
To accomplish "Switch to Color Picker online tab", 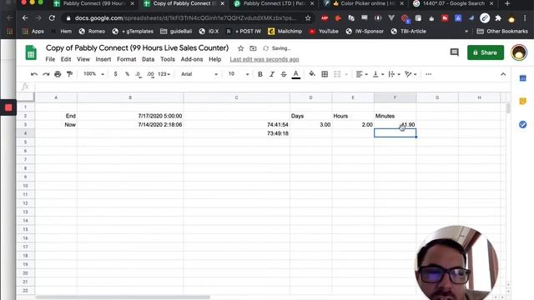I will (364, 3).
